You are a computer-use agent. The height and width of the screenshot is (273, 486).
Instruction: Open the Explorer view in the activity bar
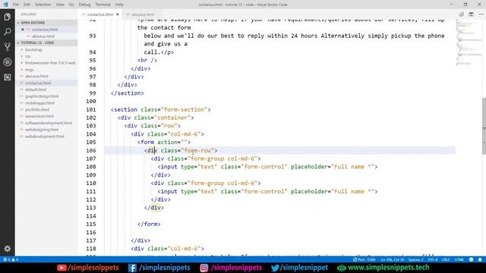pos(8,17)
